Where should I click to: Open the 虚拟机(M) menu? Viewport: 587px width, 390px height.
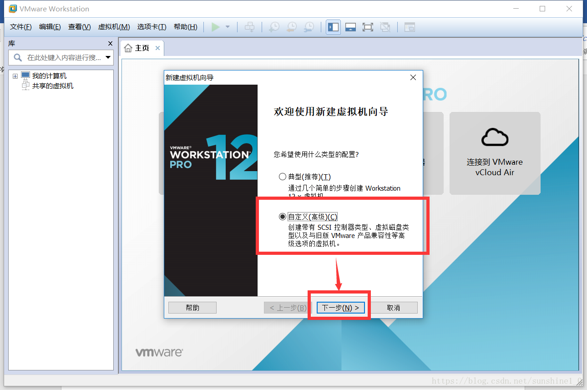pos(113,26)
